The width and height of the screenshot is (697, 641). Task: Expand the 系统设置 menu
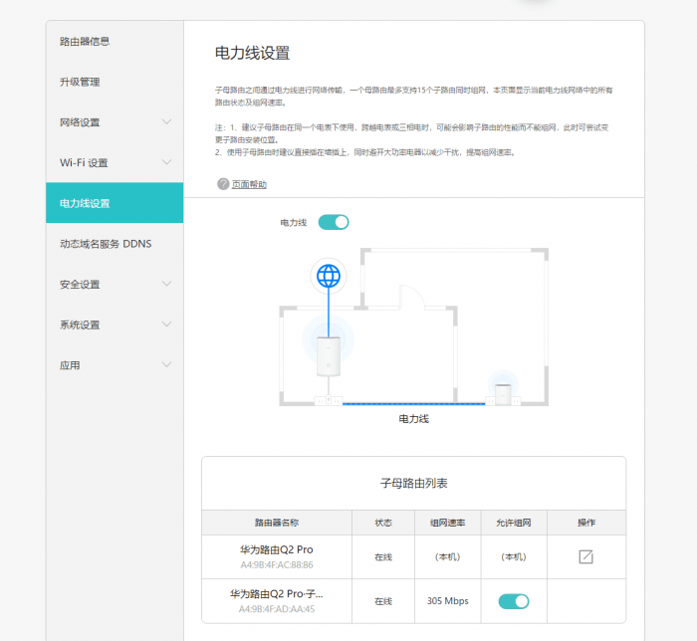[166, 325]
